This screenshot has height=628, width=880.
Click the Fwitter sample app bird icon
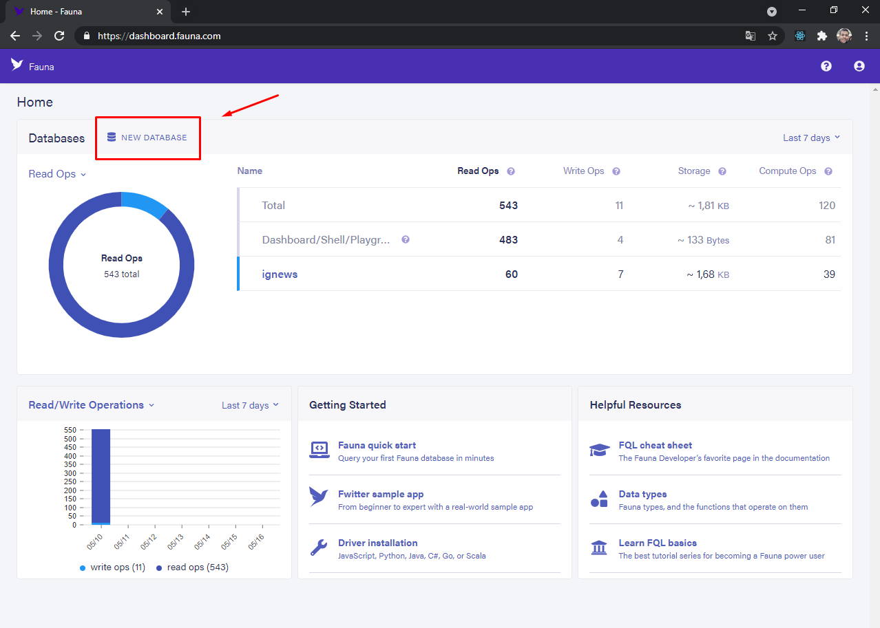coord(319,497)
